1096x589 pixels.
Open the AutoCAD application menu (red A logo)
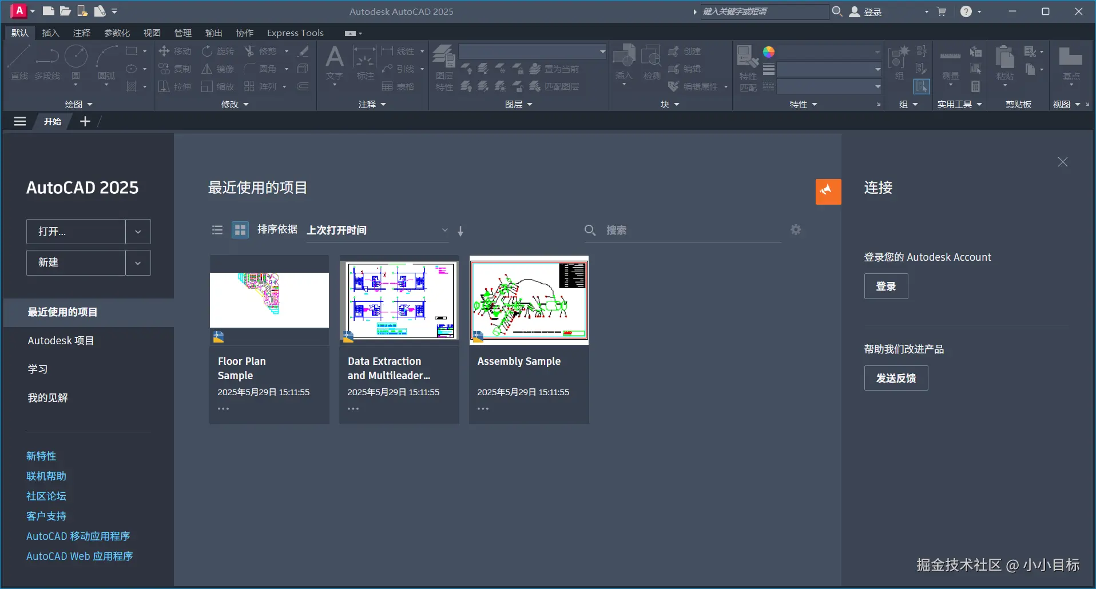[x=19, y=11]
